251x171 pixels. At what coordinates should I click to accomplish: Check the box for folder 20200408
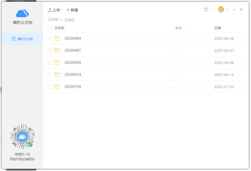pyautogui.click(x=50, y=62)
